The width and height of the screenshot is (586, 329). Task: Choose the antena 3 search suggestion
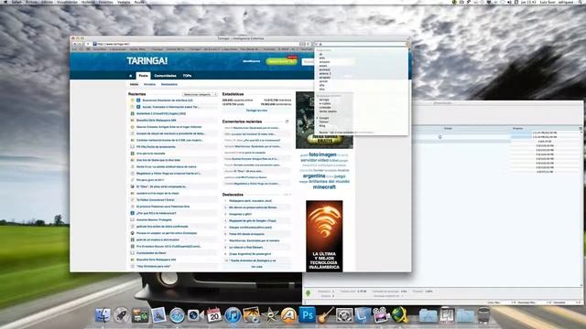tap(325, 73)
